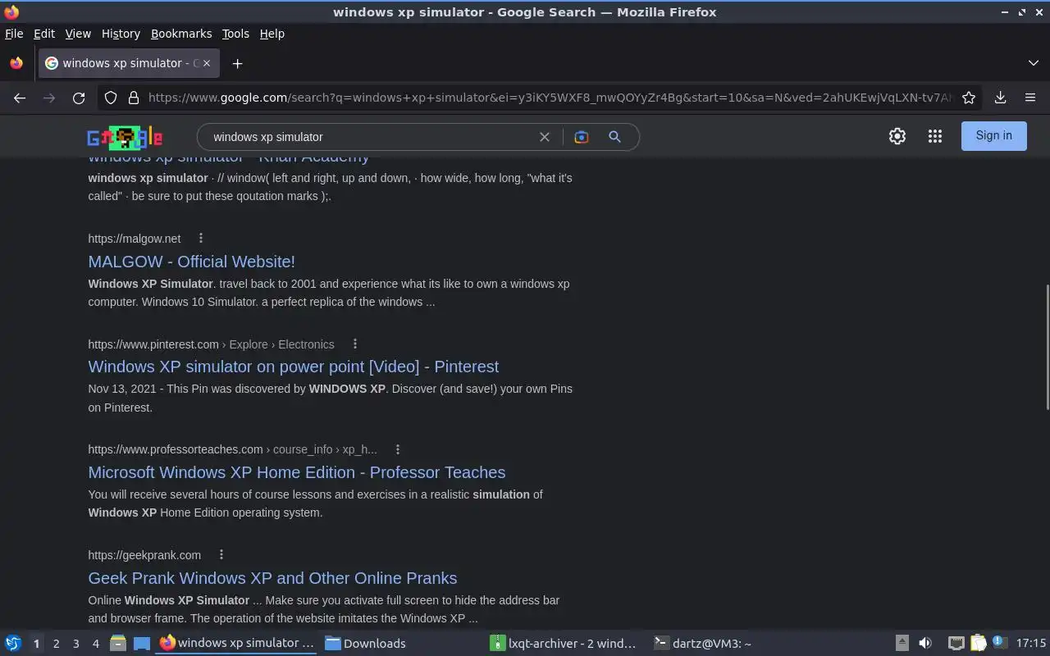
Task: Open Geek Prank Windows XP result
Action: pyautogui.click(x=272, y=578)
